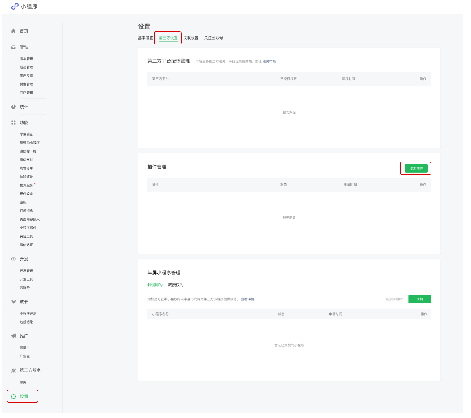471x418 pixels.
Task: Click the grid icon beside 功能
Action: click(x=13, y=123)
